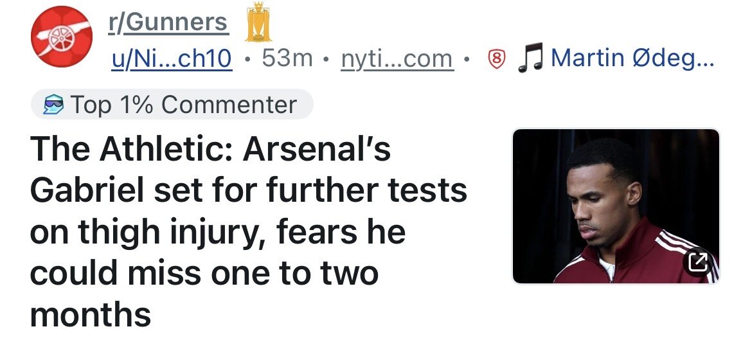Visit the u/Ni...ch10 user profile
The height and width of the screenshot is (356, 752).
[172, 59]
